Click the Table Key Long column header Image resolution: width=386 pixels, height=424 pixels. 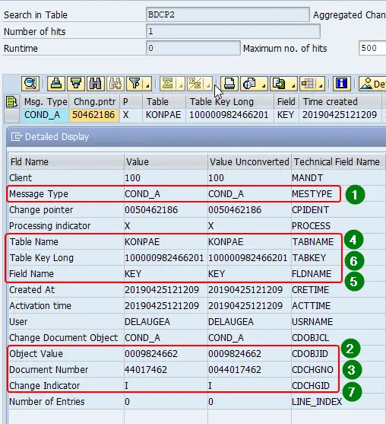coord(229,102)
